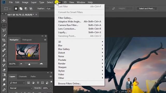Expand the Blur Gallery submenu
This screenshot has width=166, height=93.
coord(80,49)
